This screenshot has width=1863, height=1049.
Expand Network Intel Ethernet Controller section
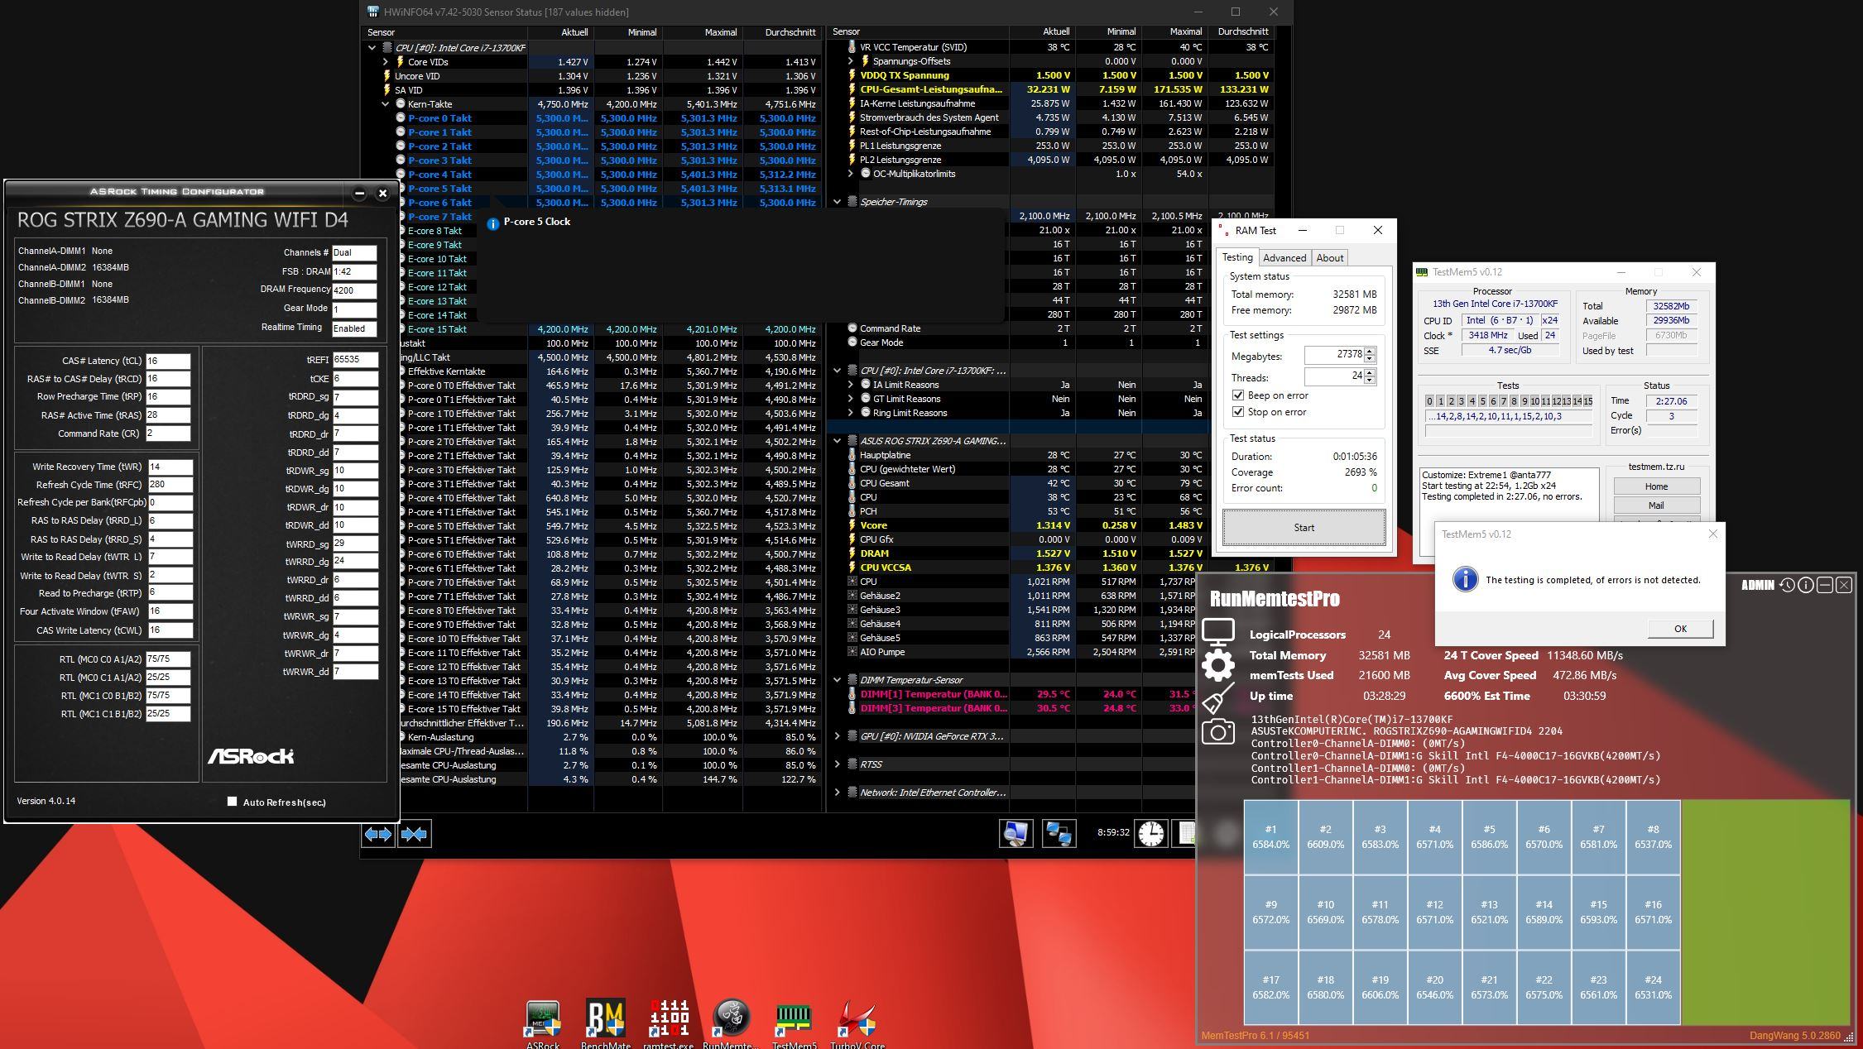pos(837,793)
